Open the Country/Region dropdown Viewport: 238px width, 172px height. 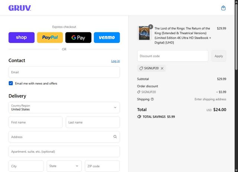pyautogui.click(x=64, y=108)
